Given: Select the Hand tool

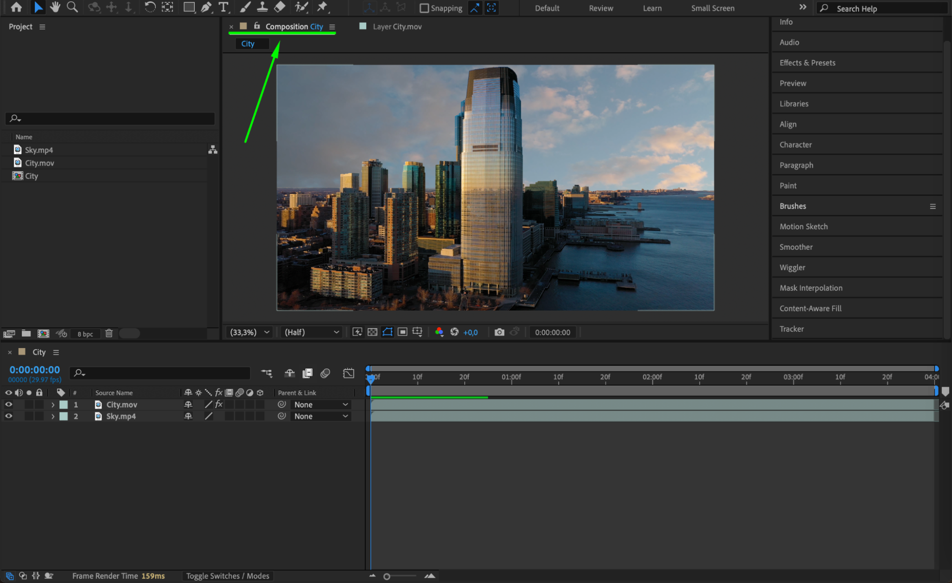Looking at the screenshot, I should point(55,7).
